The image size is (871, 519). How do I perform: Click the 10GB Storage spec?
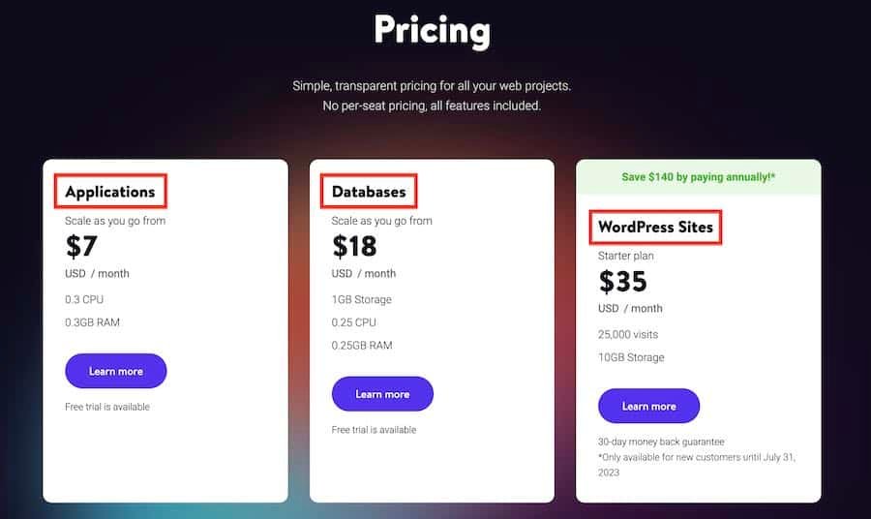(x=631, y=357)
